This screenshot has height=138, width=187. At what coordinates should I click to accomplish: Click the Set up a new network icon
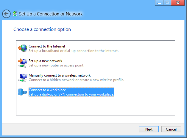(x=22, y=63)
